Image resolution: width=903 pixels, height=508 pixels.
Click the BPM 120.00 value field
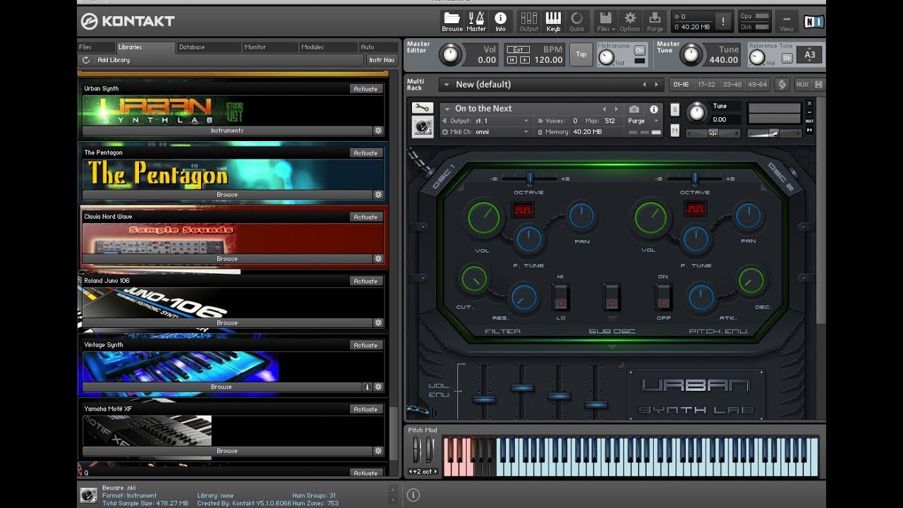tap(547, 60)
